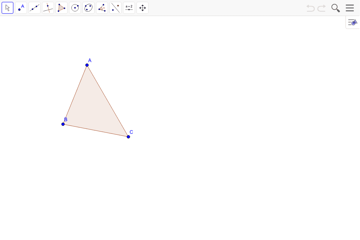The width and height of the screenshot is (360, 240).
Task: Select the Ellipse conic tool
Action: (x=88, y=8)
